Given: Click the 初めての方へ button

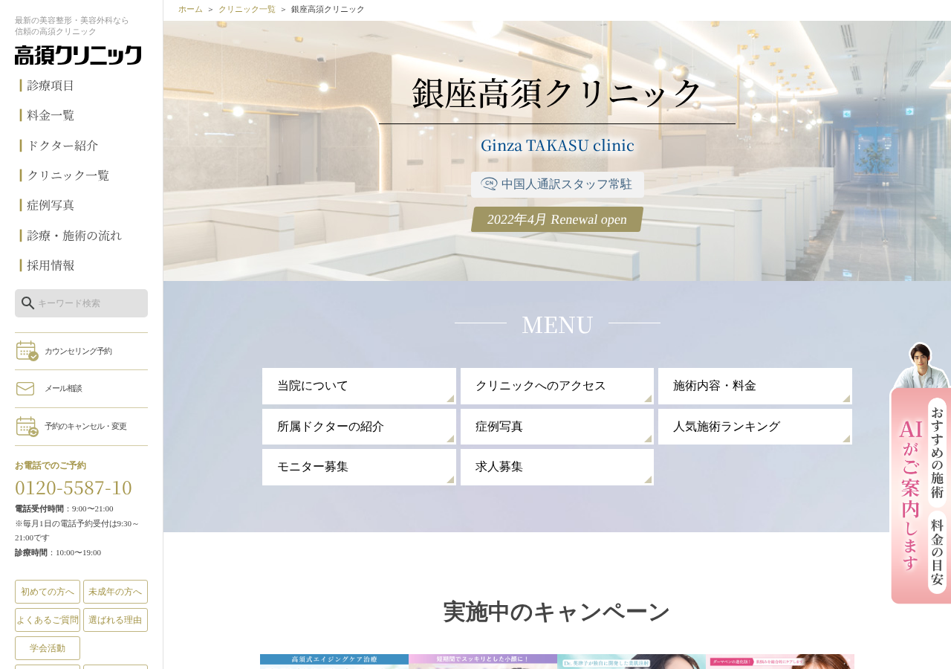Looking at the screenshot, I should click(48, 592).
